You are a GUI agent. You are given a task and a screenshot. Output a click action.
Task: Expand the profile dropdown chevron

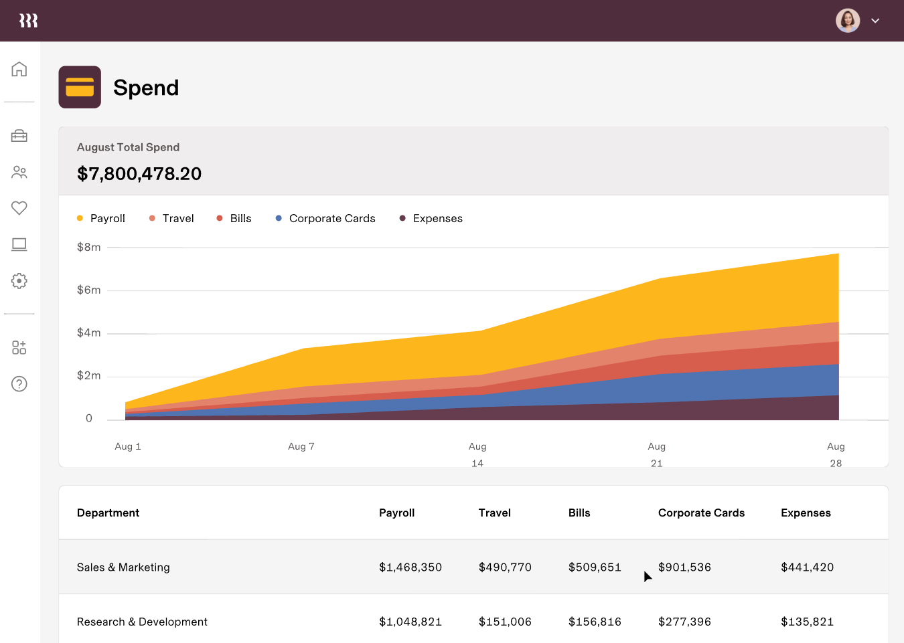tap(875, 21)
